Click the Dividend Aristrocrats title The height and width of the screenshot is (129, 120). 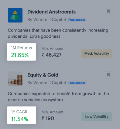(51, 12)
